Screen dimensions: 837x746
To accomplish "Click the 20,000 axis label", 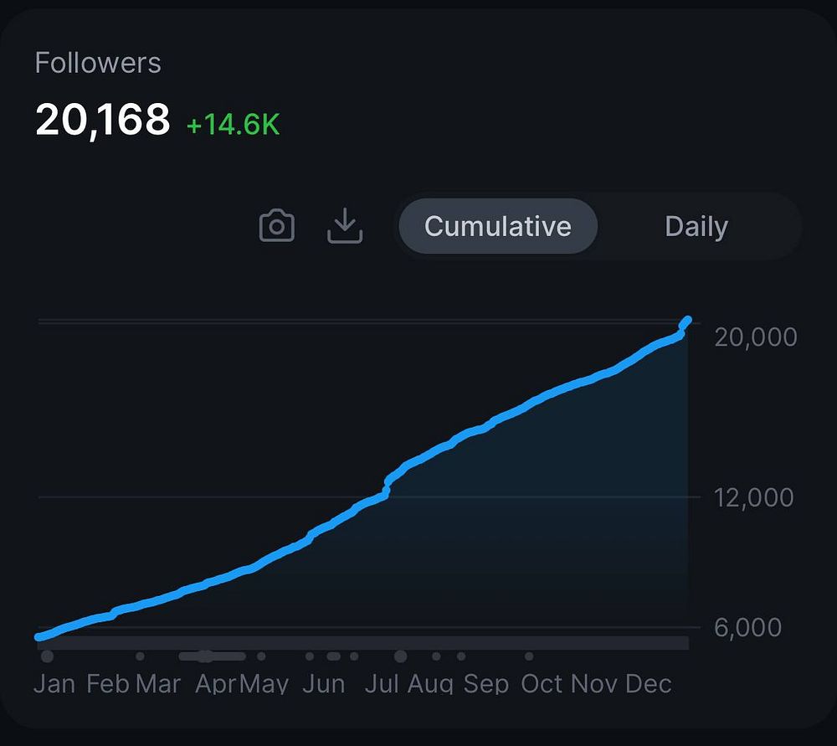I will (755, 337).
